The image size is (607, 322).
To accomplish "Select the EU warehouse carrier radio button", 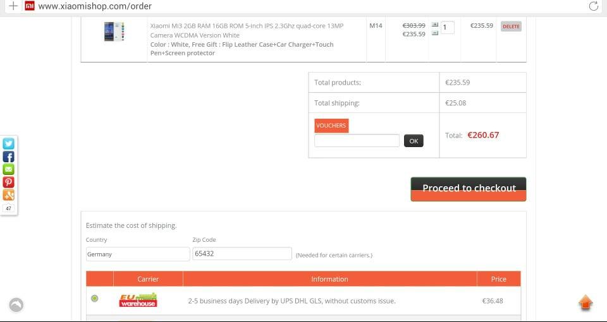I will pyautogui.click(x=94, y=299).
